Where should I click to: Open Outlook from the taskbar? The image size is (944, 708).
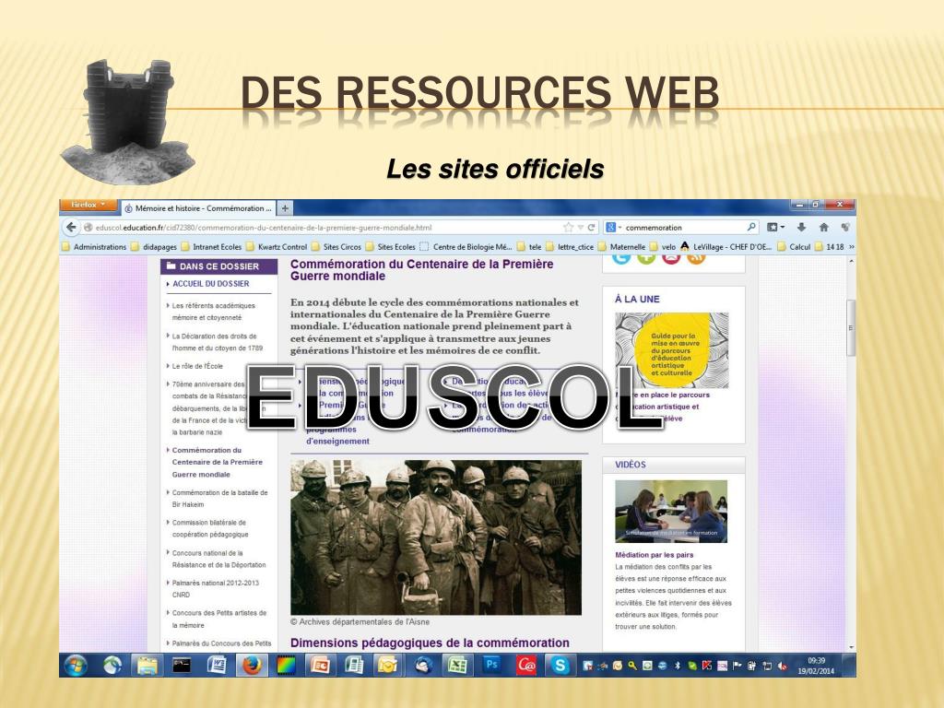point(388,666)
